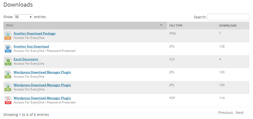Click the sort arrow in Title header
Screen dimensions: 253x119
tap(161, 25)
